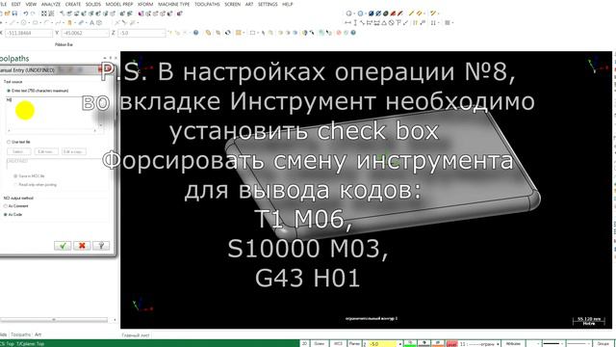Click the 'Edit now...' button
Image resolution: width=616 pixels, height=347 pixels.
46,151
